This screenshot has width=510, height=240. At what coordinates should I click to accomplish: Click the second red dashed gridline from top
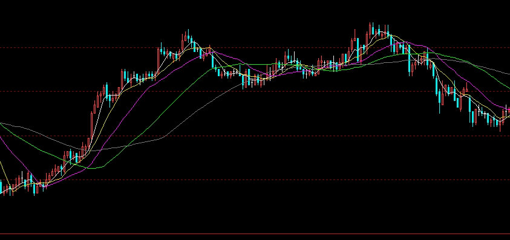pyautogui.click(x=255, y=92)
